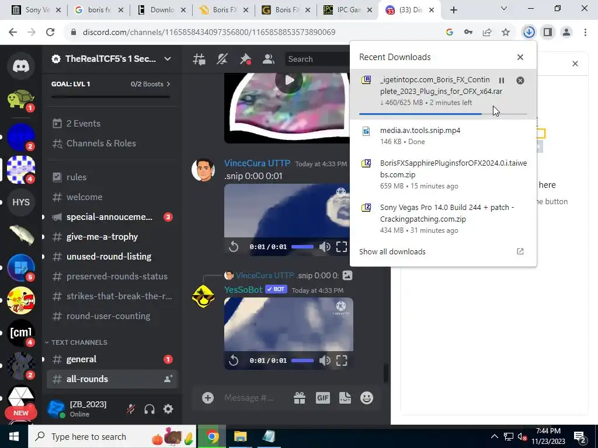The image size is (598, 448).
Task: Close the Recent Downloads popup
Action: [520, 57]
